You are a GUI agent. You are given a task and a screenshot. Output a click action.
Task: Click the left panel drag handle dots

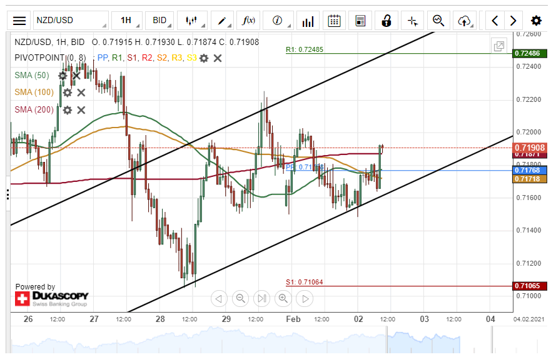coord(8,194)
